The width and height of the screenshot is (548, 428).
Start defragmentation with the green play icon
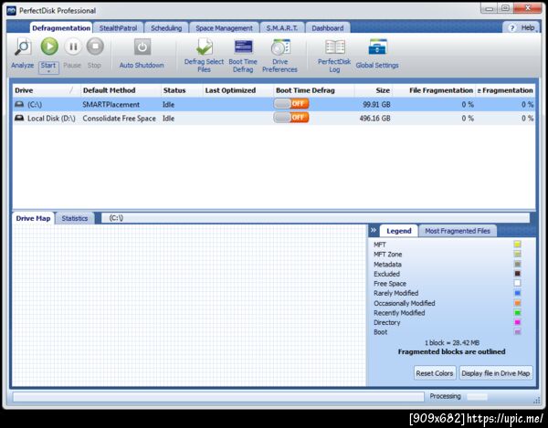pos(49,47)
